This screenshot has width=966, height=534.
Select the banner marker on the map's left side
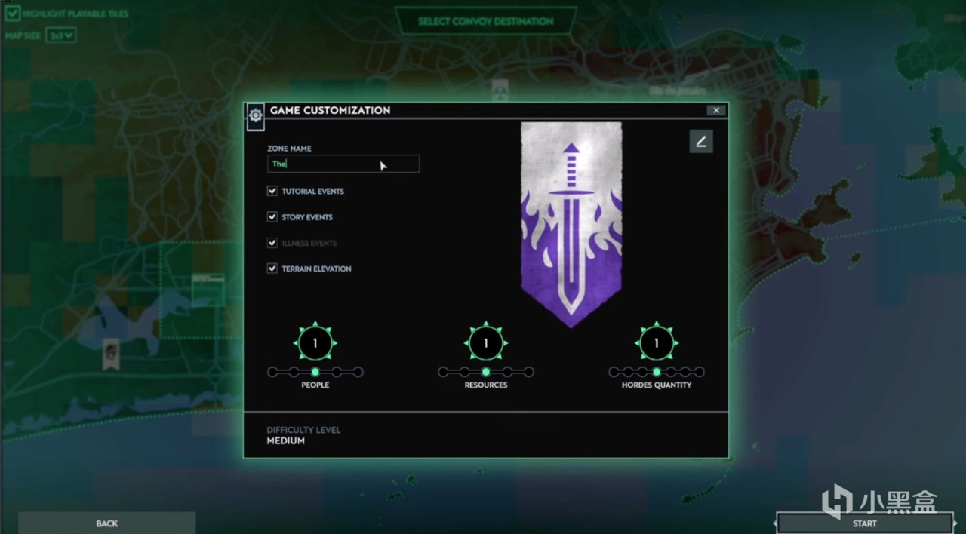point(112,354)
